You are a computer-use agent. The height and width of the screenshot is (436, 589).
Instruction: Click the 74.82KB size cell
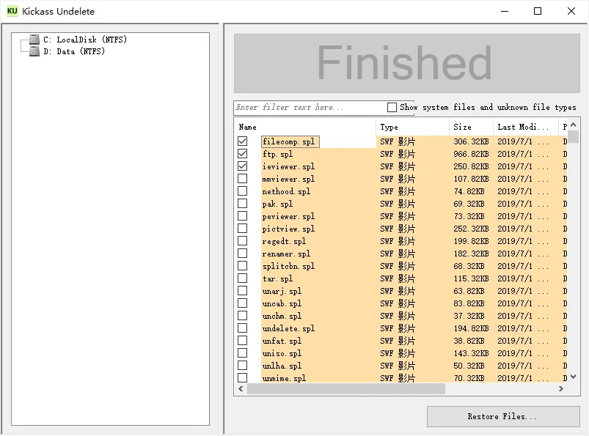[469, 191]
